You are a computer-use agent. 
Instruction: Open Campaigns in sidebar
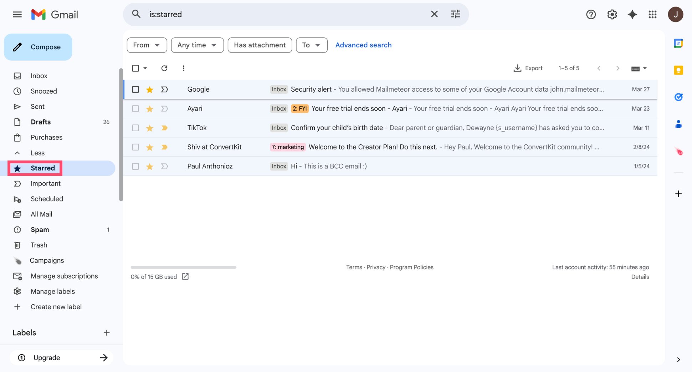click(x=47, y=261)
